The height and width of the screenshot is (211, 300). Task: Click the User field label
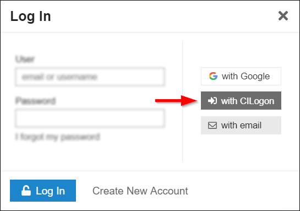click(x=25, y=59)
